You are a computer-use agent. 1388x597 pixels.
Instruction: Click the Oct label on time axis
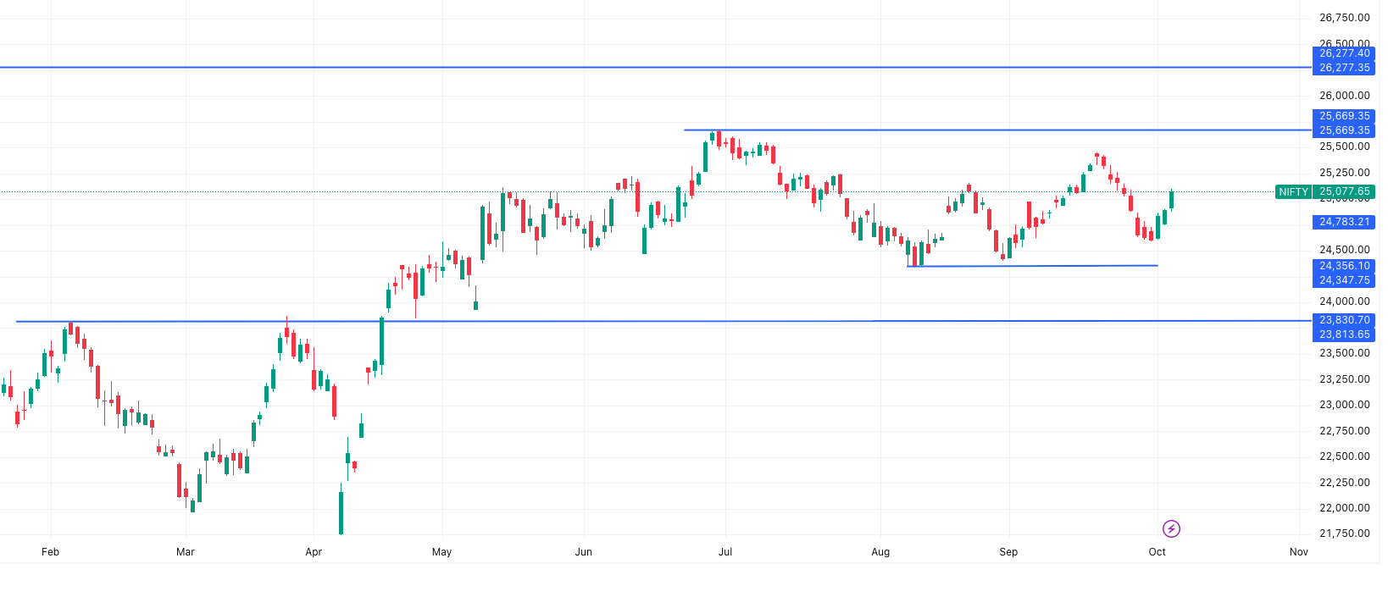(1157, 552)
